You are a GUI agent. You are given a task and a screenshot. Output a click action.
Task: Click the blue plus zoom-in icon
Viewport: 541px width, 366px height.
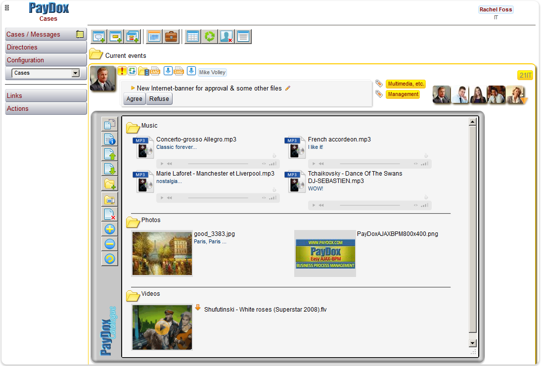click(x=110, y=229)
